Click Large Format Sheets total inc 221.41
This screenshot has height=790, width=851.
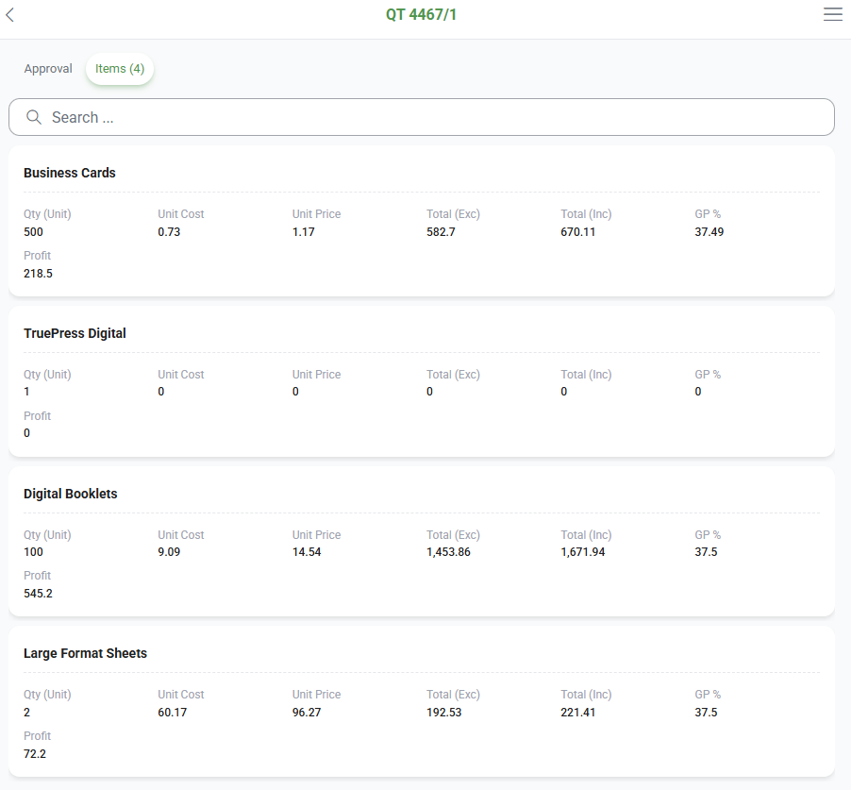tap(578, 713)
